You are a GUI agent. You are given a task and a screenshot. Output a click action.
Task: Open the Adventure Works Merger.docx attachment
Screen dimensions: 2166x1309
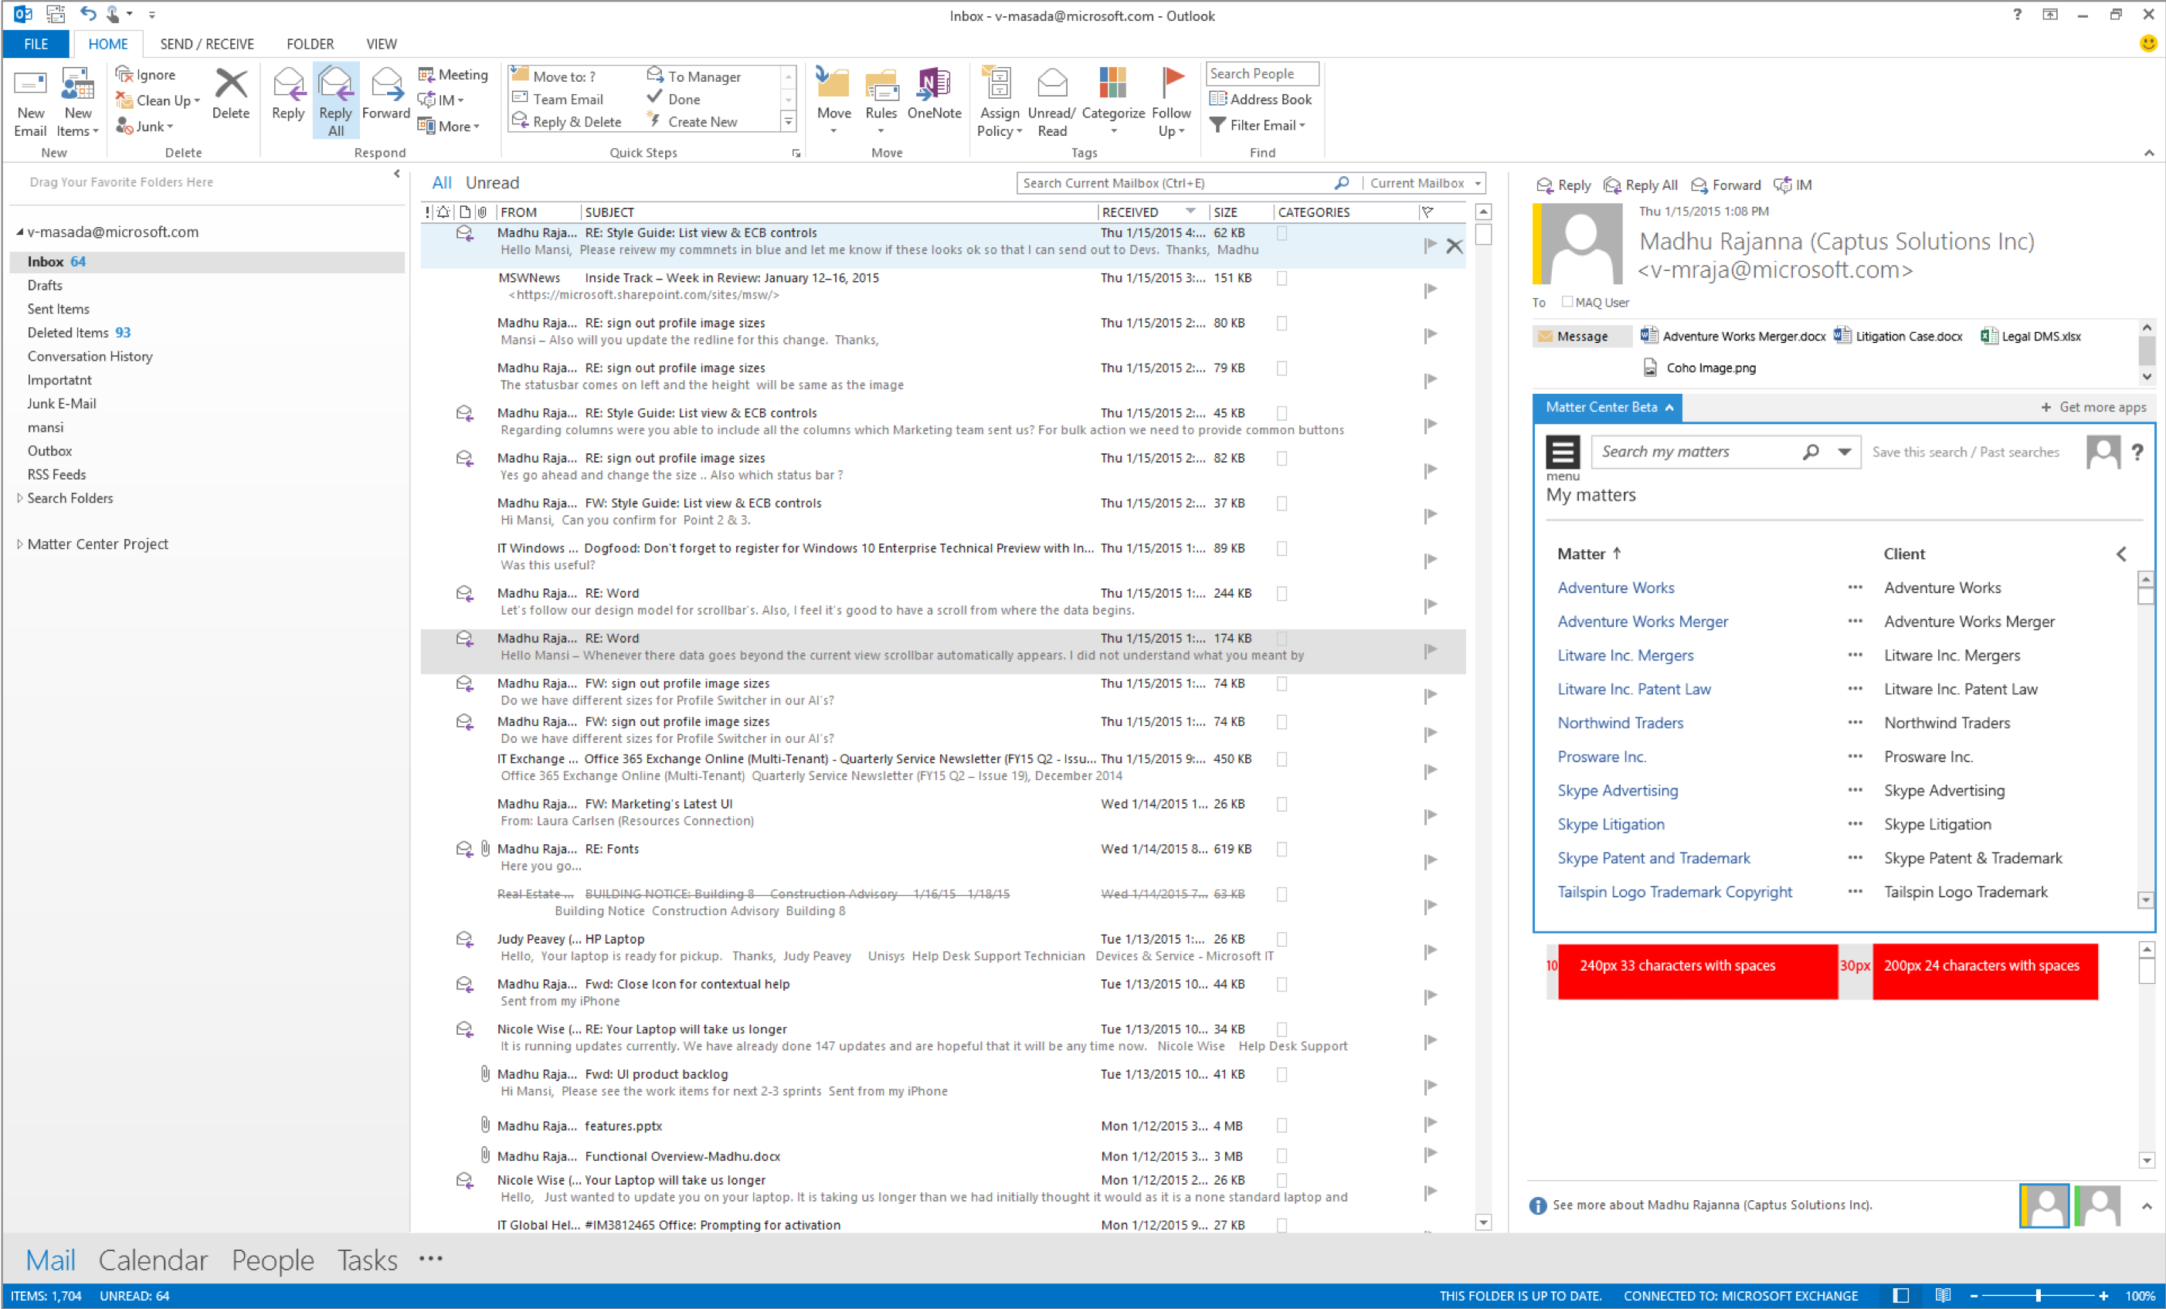pos(1733,336)
